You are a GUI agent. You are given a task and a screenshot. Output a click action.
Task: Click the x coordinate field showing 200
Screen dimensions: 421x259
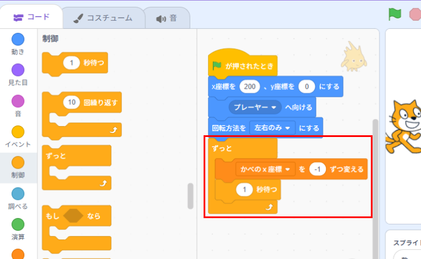click(x=250, y=86)
